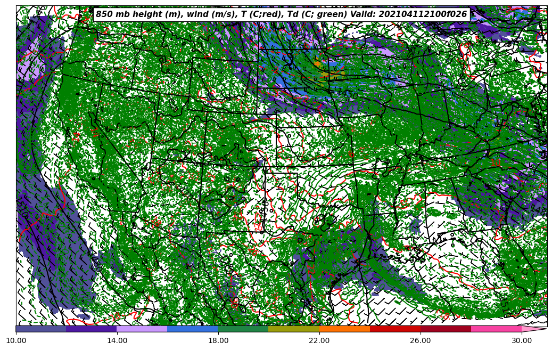Click the green 18–20 colorbar segment

243,329
